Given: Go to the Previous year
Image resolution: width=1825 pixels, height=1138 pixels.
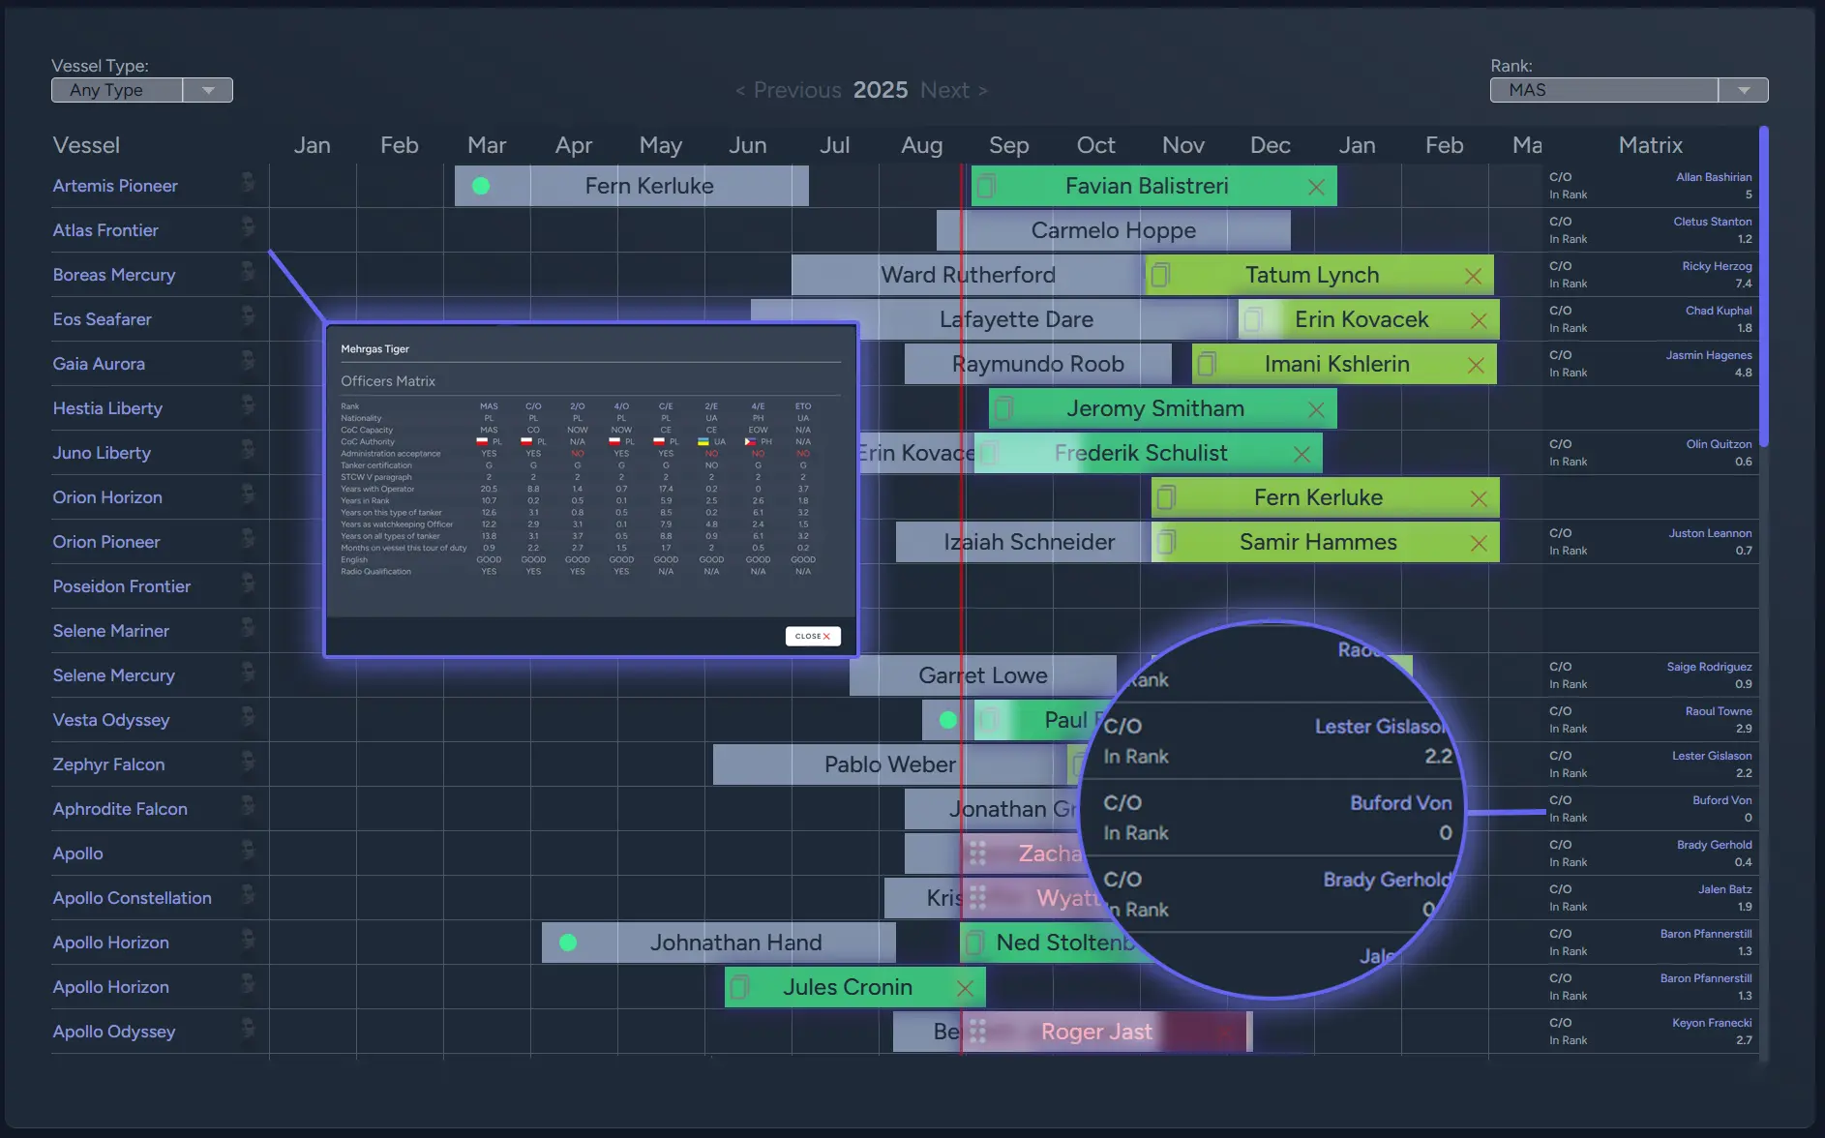Looking at the screenshot, I should tap(788, 90).
